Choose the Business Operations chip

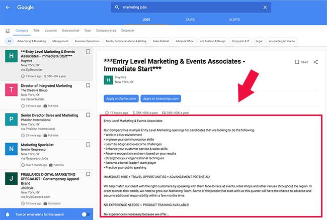click(x=87, y=41)
